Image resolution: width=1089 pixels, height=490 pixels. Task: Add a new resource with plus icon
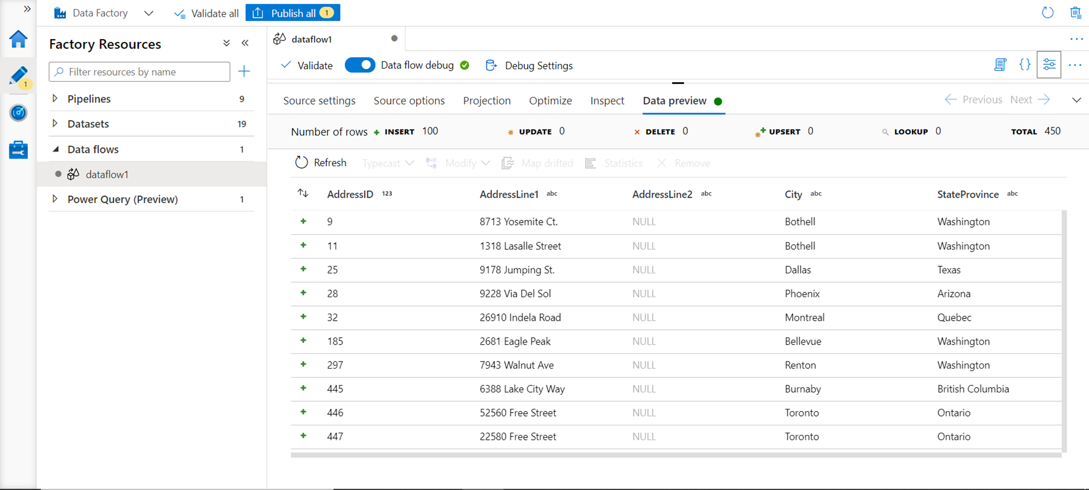244,71
